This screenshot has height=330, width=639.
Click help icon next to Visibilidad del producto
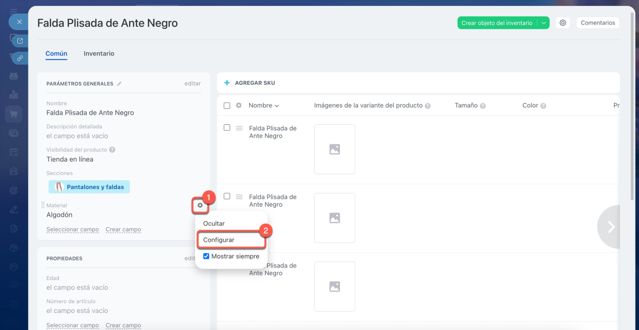112,150
